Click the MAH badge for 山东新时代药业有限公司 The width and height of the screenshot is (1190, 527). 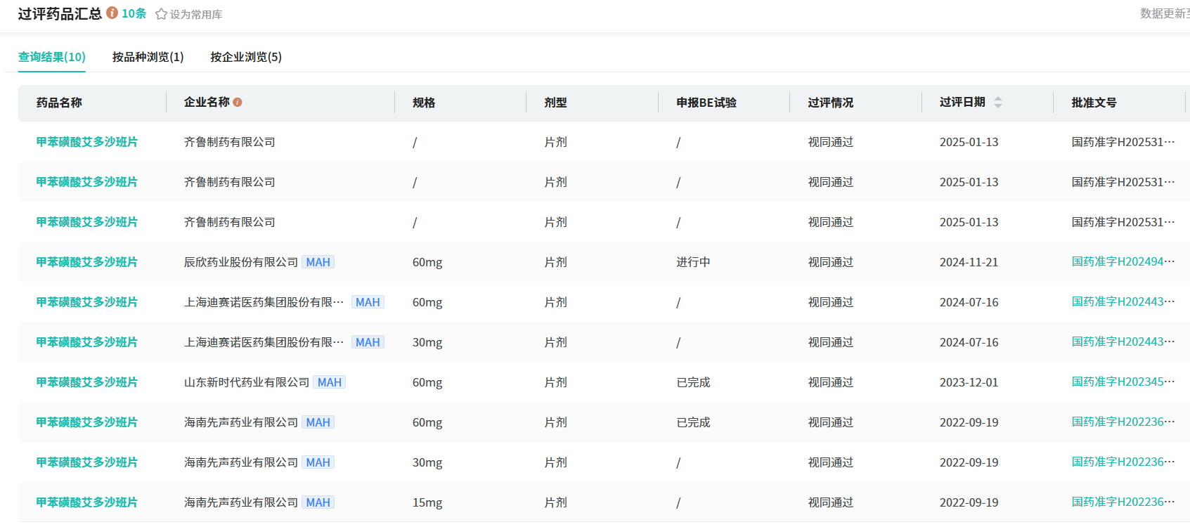(329, 382)
